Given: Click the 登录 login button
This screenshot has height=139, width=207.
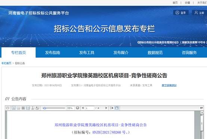Looking at the screenshot, I should [x=181, y=13].
